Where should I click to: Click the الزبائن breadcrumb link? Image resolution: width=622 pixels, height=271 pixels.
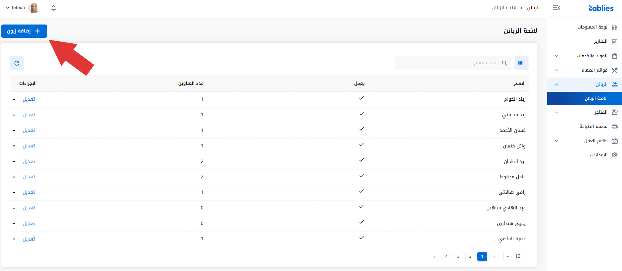point(533,8)
